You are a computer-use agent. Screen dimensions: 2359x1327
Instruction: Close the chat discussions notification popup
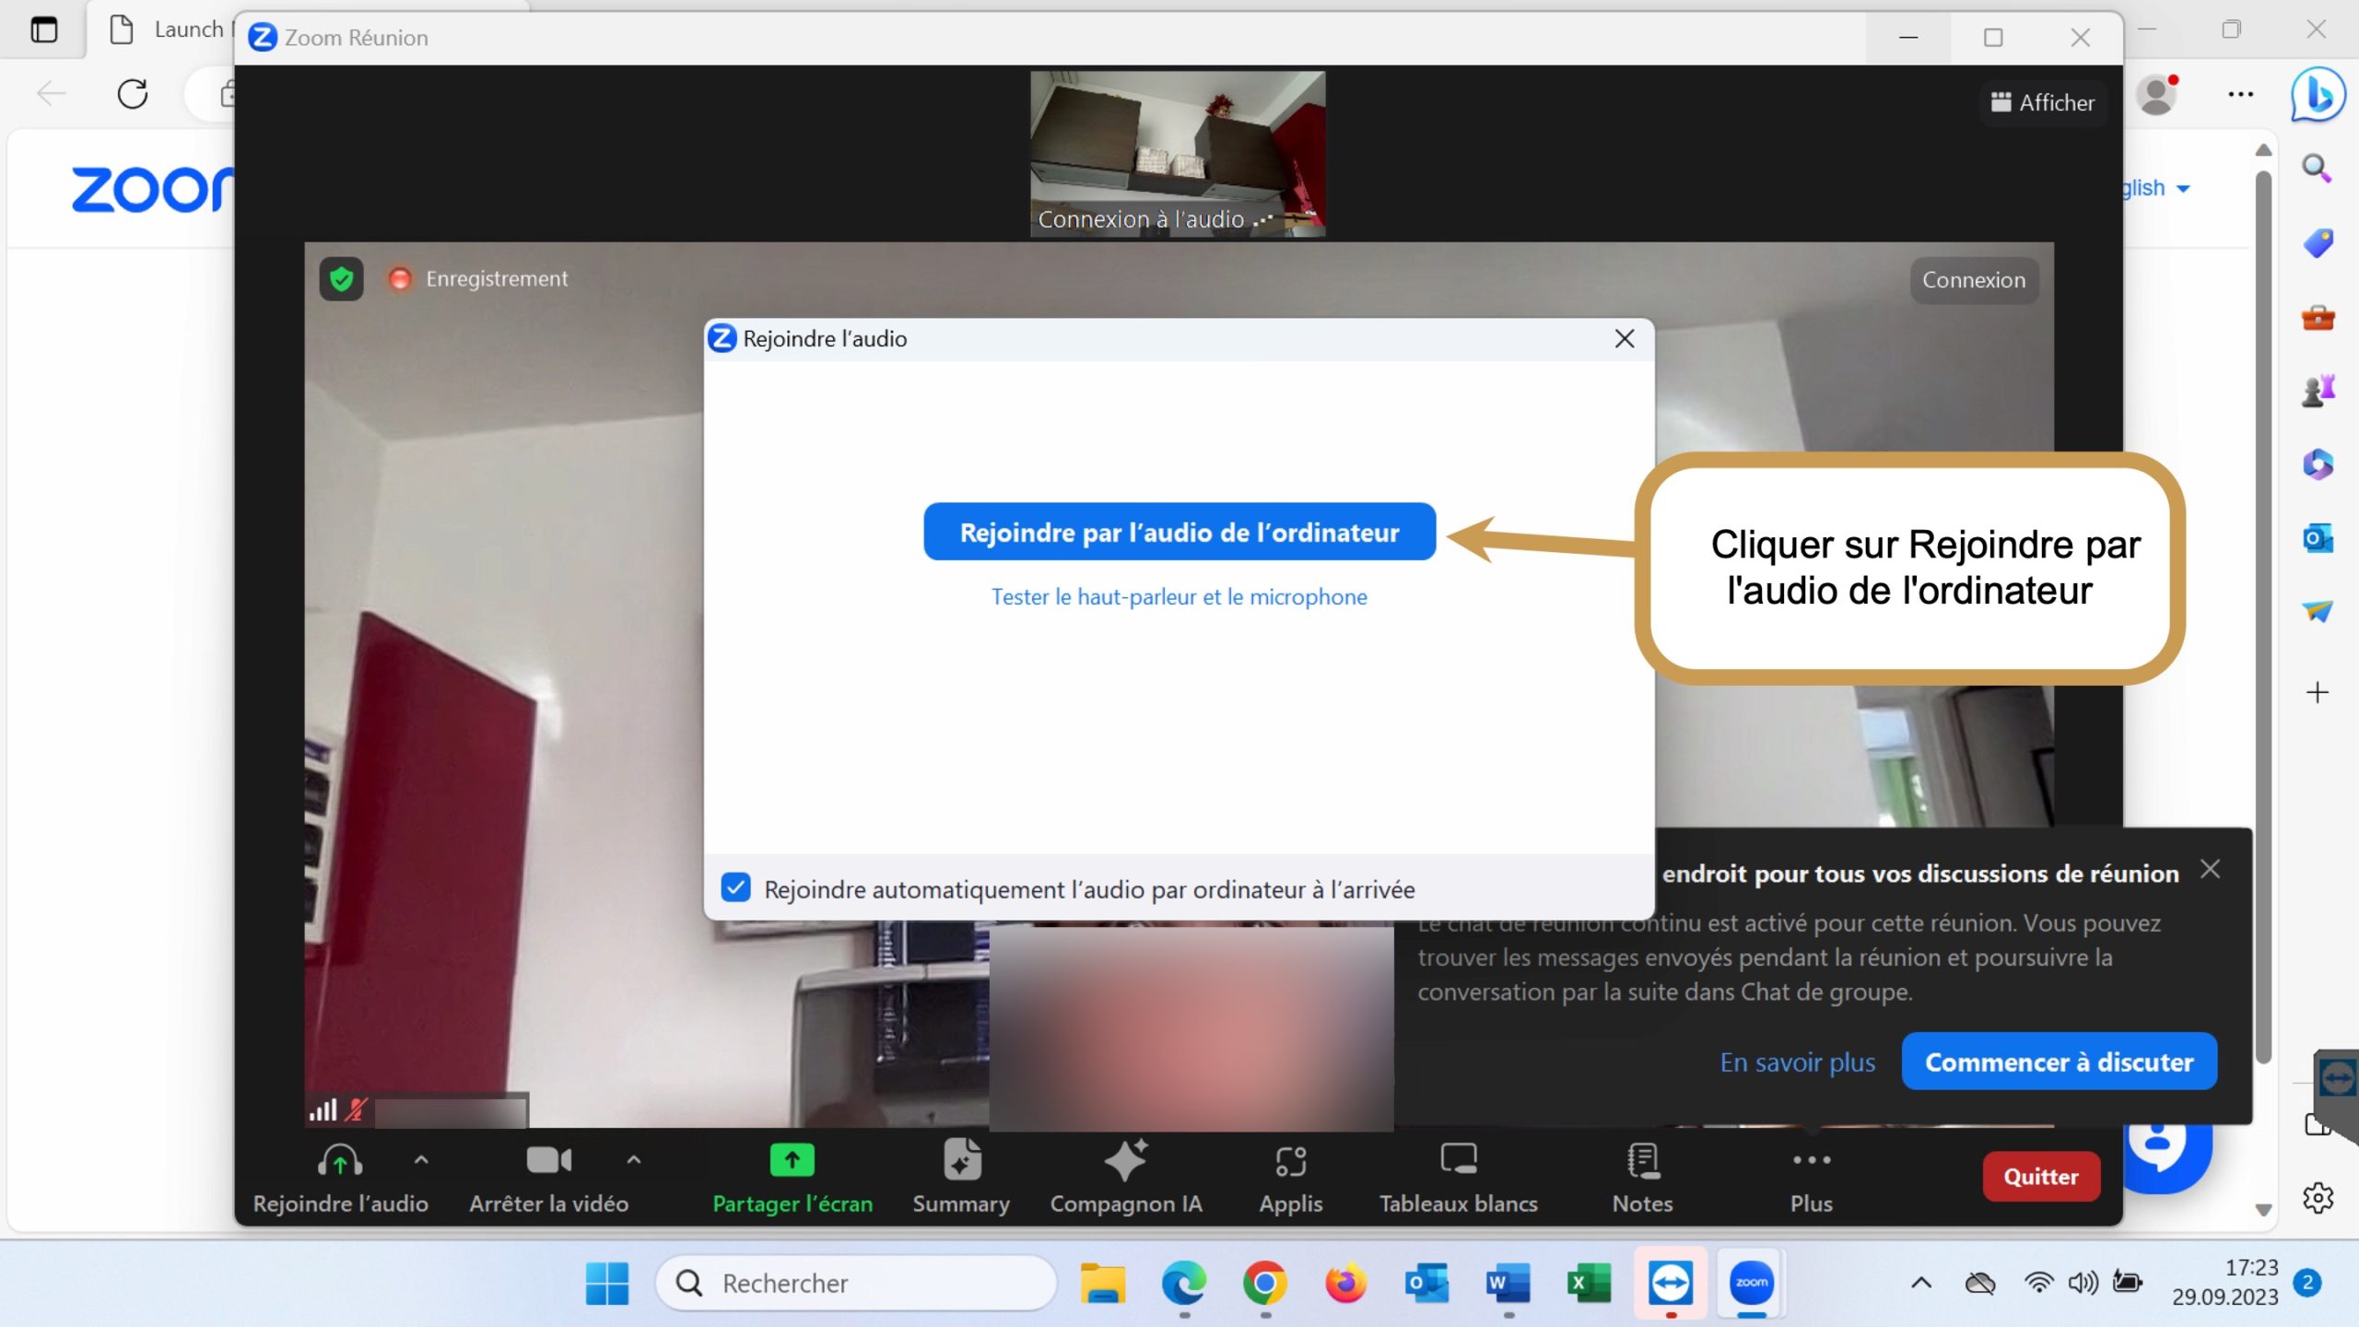tap(2210, 869)
